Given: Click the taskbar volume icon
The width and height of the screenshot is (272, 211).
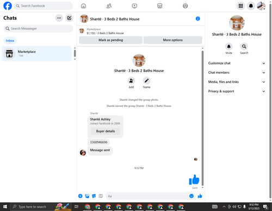Looking at the screenshot, I should [x=234, y=207].
